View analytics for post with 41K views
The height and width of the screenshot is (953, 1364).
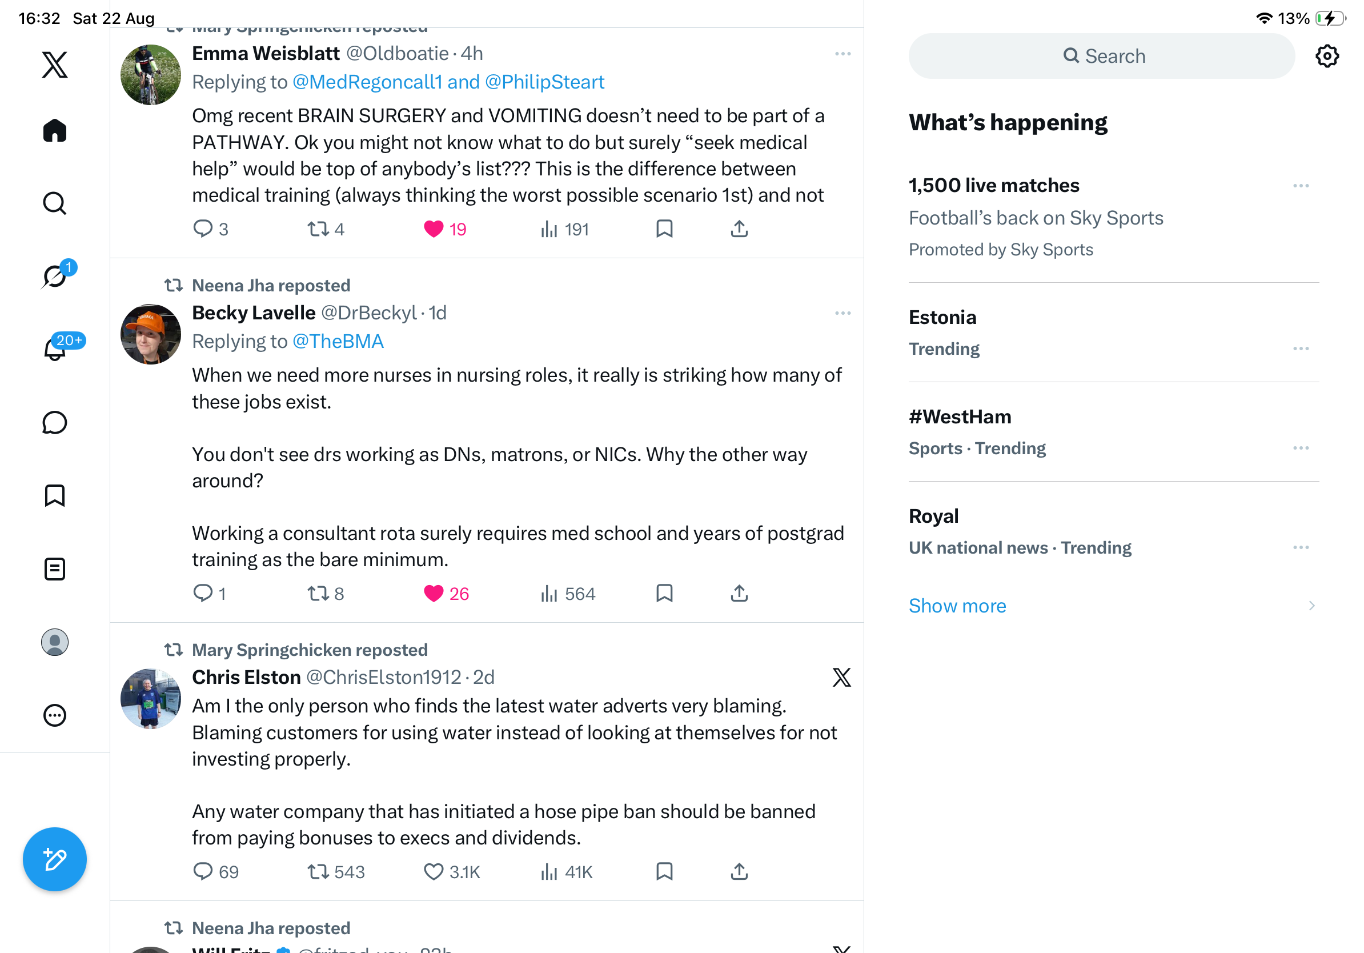pyautogui.click(x=566, y=872)
